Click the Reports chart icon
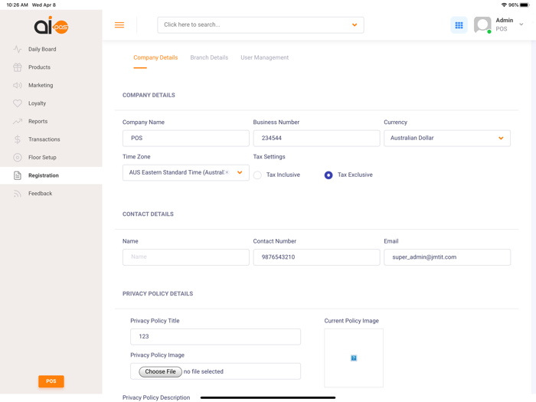Screen dimensions: 536x402 coord(18,121)
